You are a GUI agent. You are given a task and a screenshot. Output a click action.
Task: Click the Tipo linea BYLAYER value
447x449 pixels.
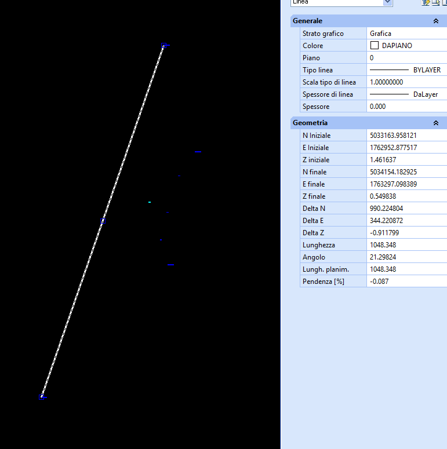[x=406, y=70]
